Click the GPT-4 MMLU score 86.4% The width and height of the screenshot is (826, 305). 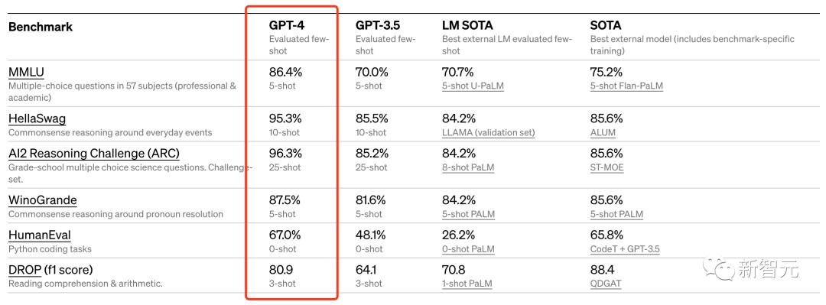click(x=285, y=72)
